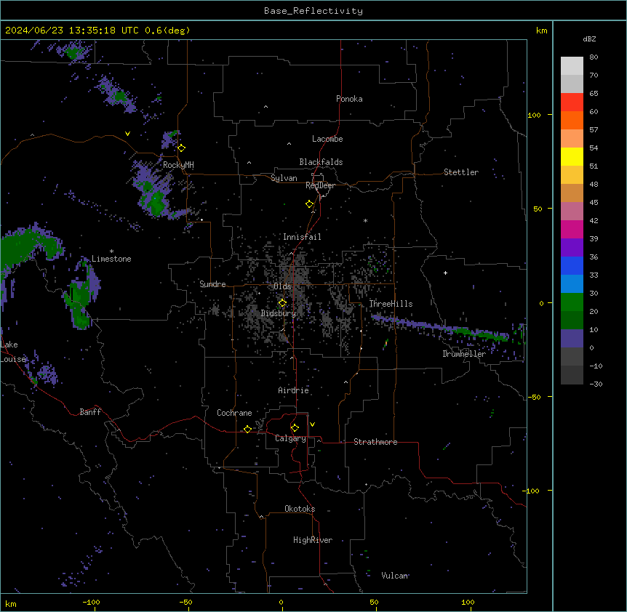Click the km unit label at top right
This screenshot has width=627, height=612.
541,31
